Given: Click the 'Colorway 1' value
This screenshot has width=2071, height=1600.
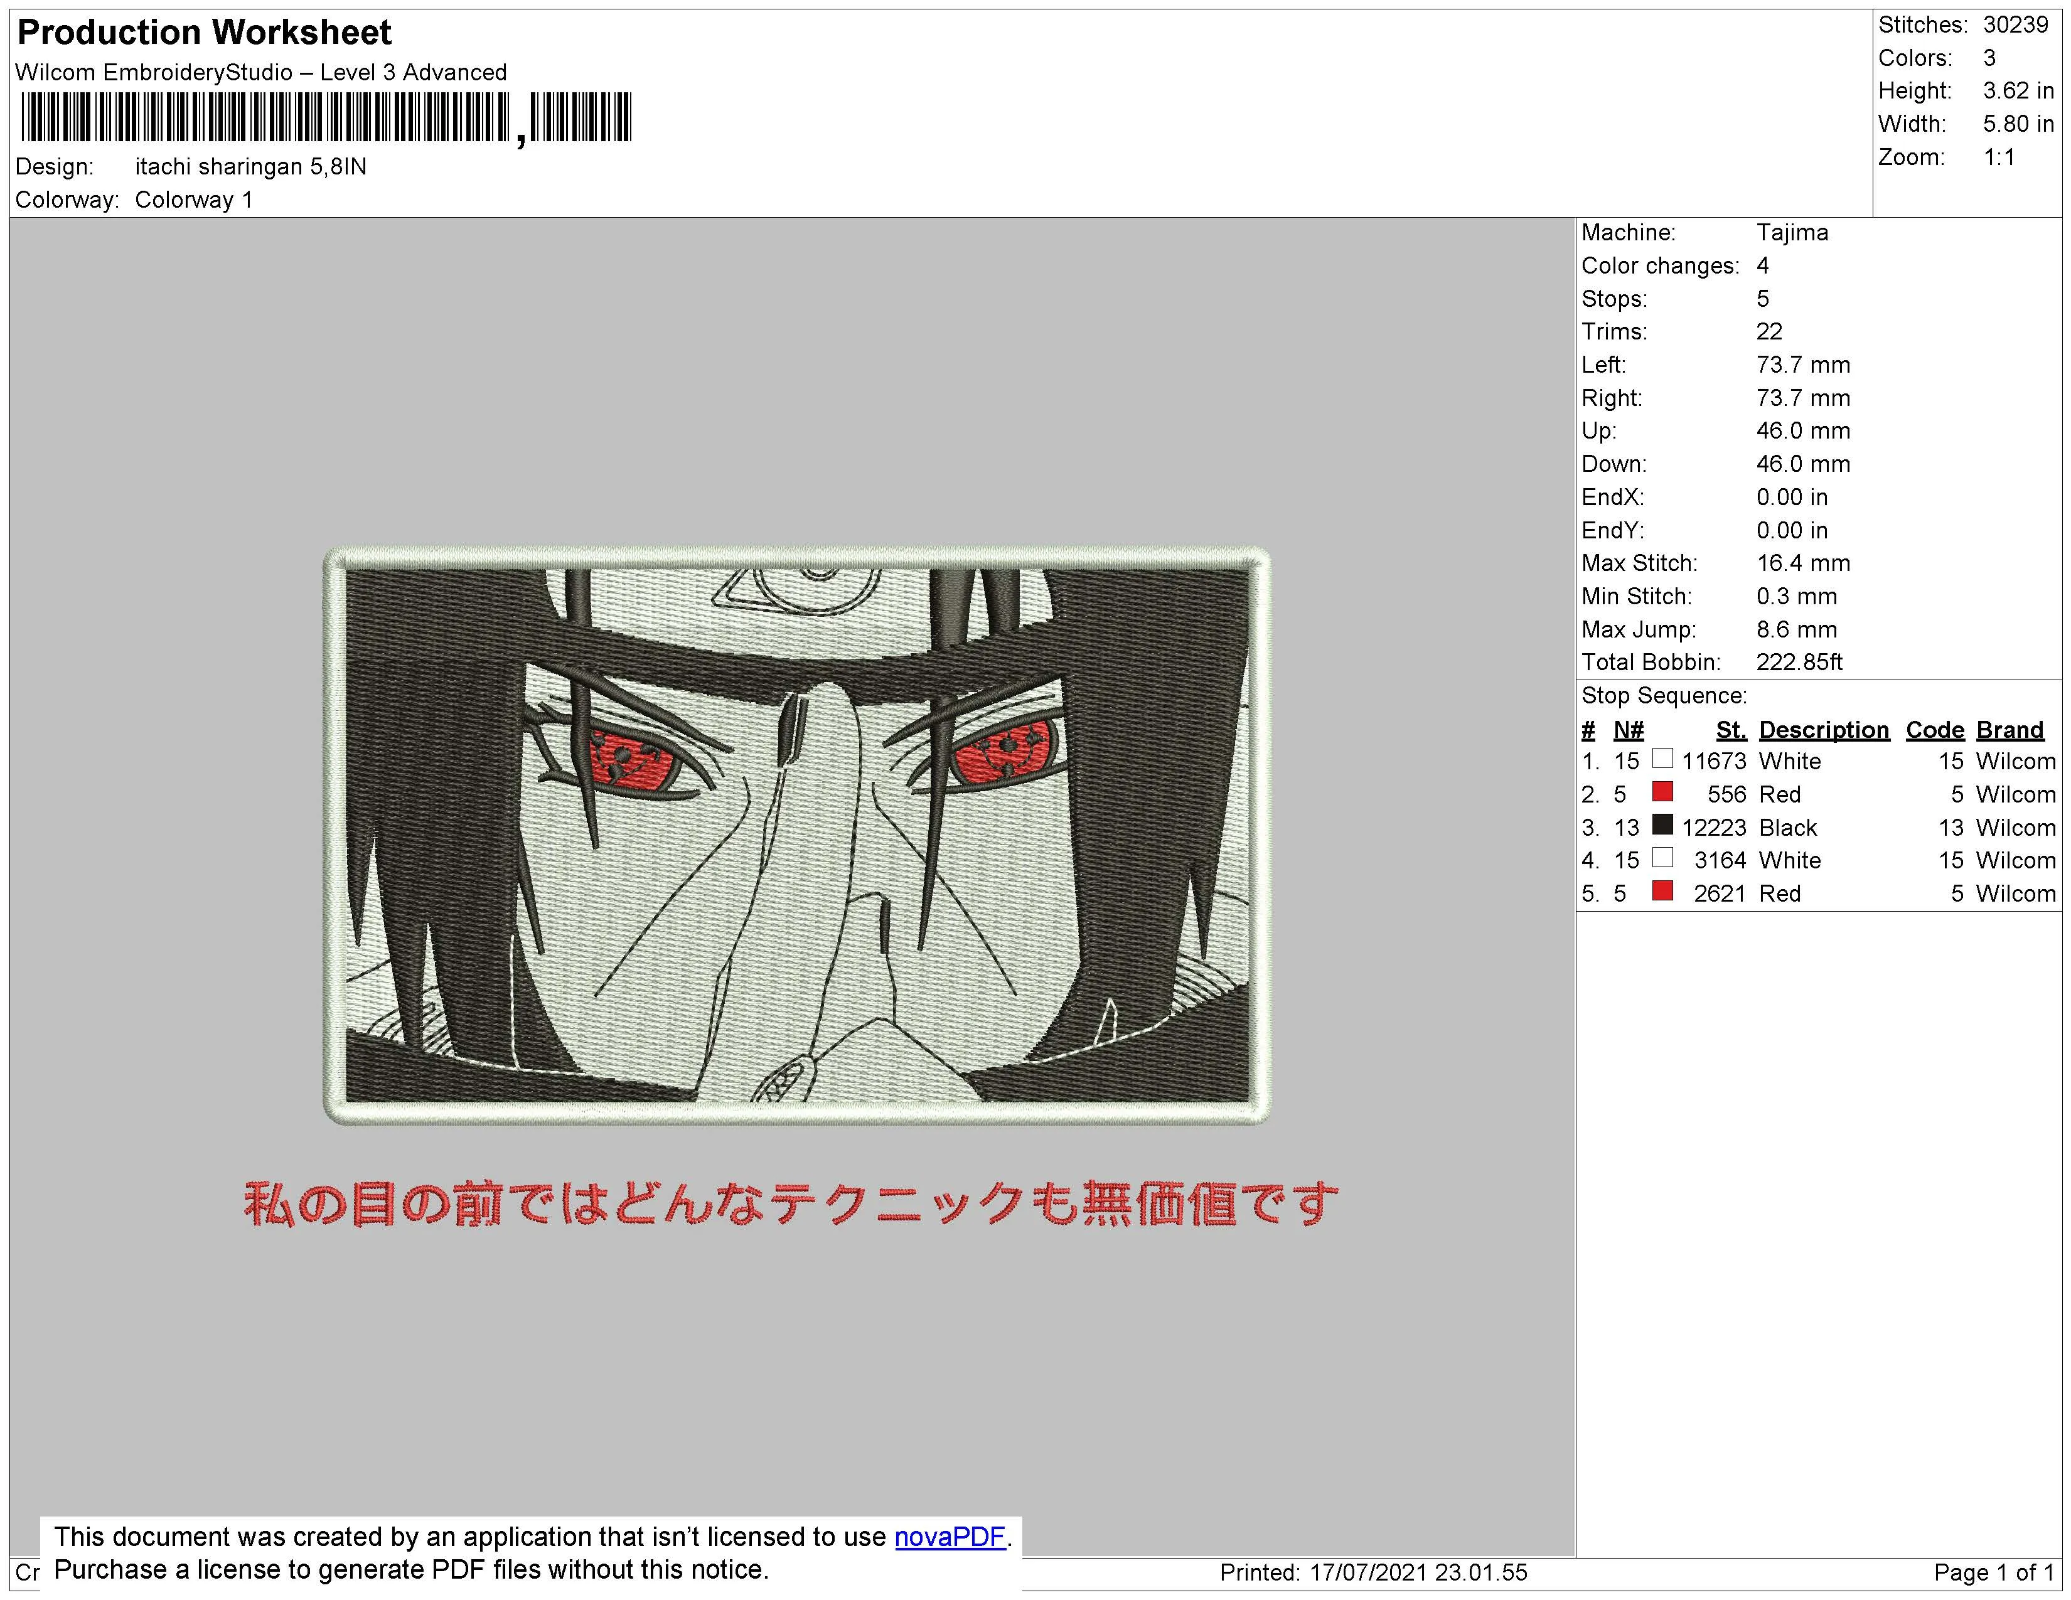Looking at the screenshot, I should (x=193, y=200).
